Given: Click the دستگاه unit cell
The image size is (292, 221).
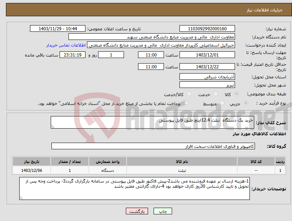Looking at the screenshot, I should click(x=108, y=170).
